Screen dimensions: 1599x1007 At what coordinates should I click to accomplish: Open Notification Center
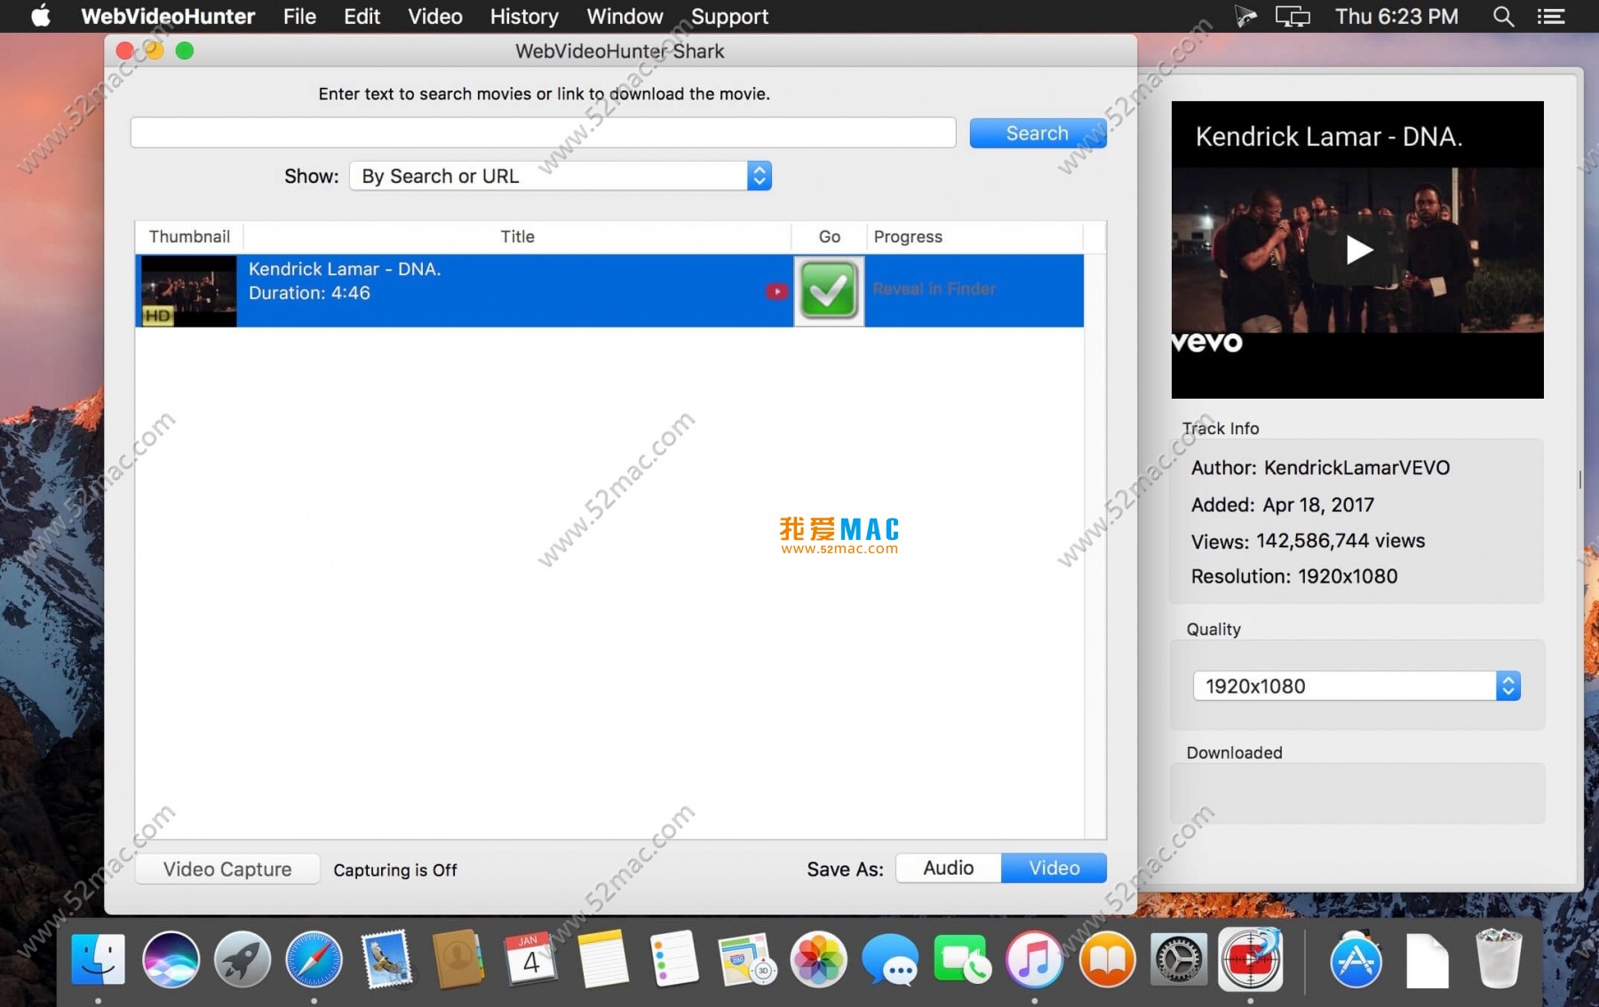point(1551,16)
